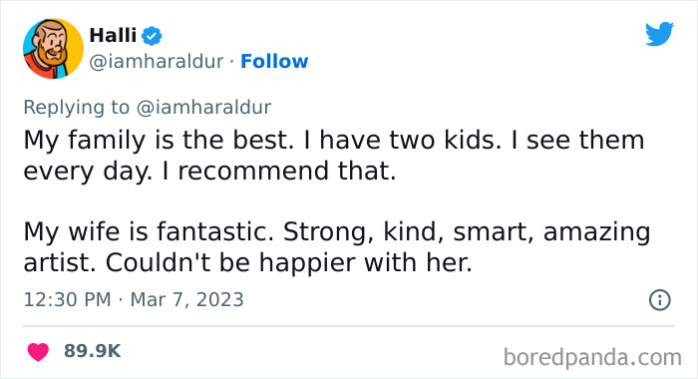Open Halli's cartoon profile avatar

coord(54,49)
